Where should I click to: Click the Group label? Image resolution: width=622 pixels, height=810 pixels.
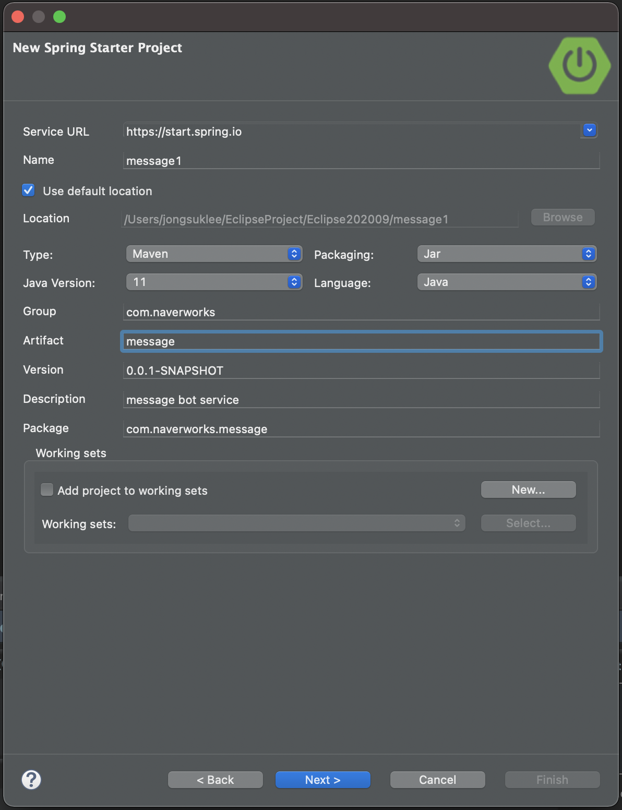tap(40, 311)
